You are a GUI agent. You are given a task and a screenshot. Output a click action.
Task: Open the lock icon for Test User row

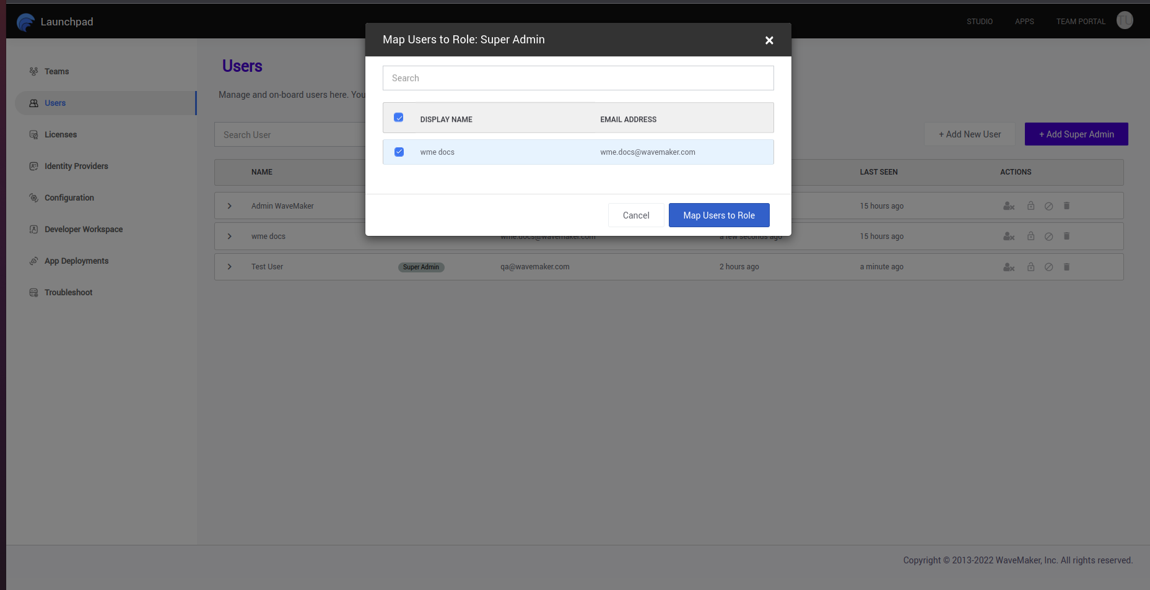1030,267
